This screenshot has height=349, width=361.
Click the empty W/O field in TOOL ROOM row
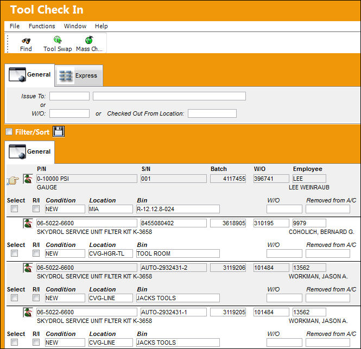pos(284,253)
